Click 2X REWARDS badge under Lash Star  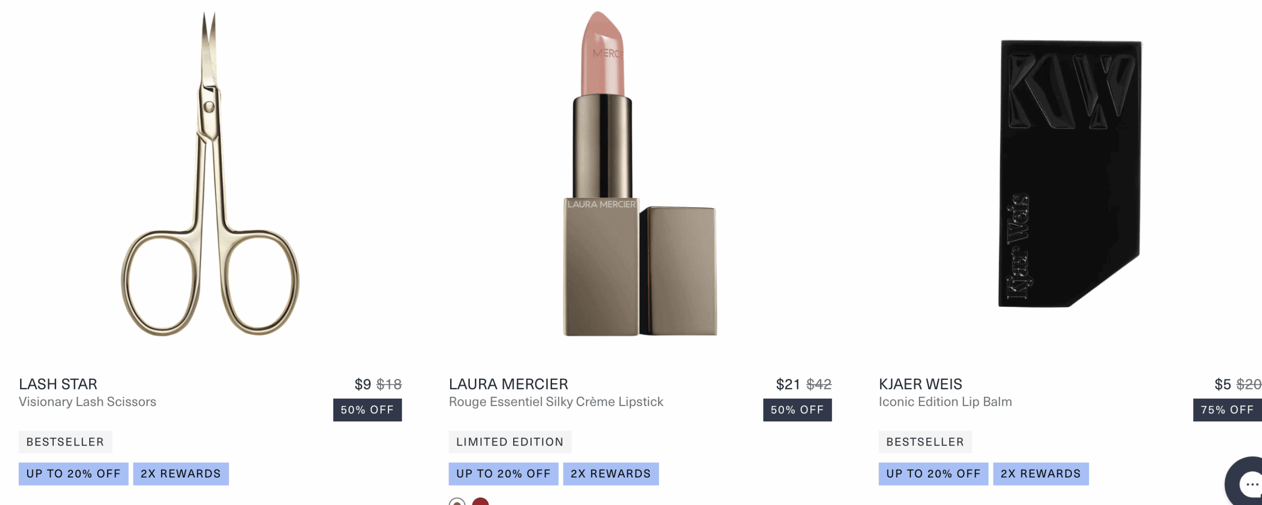[181, 474]
